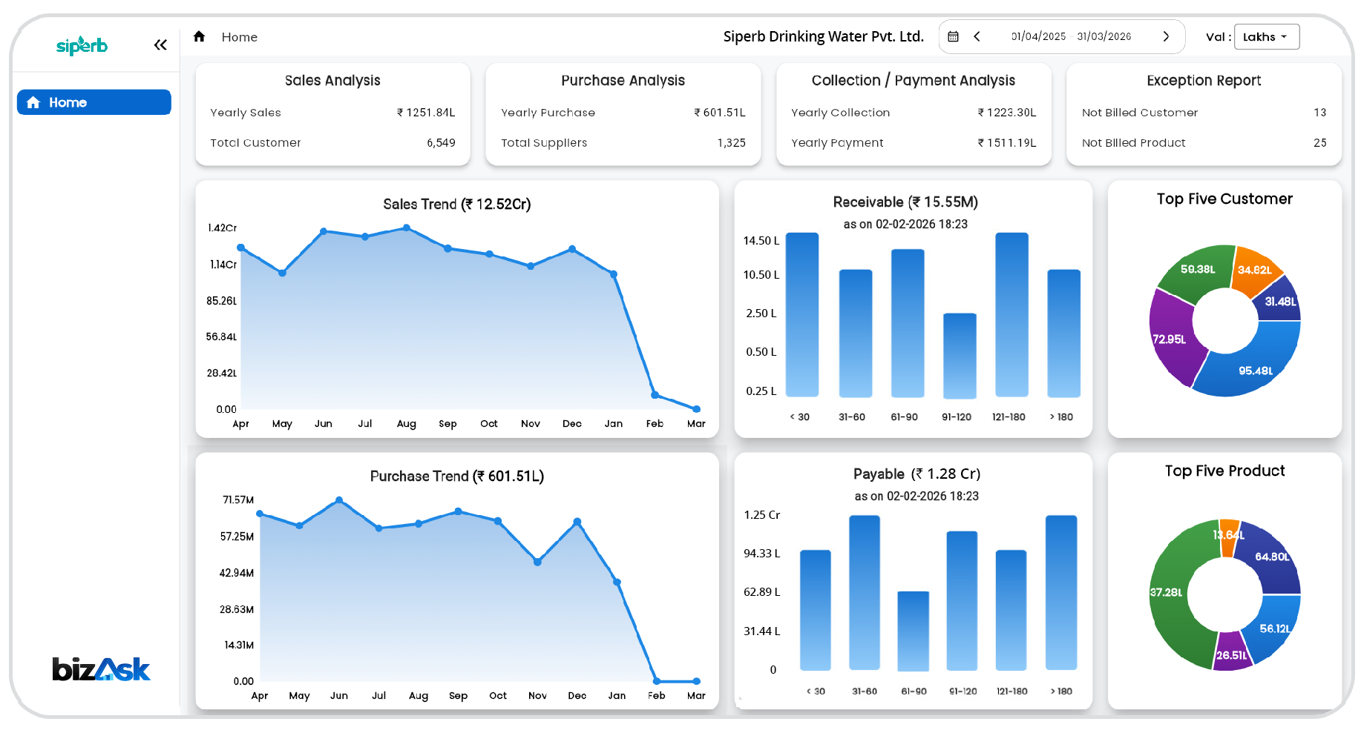Open the calendar icon in the date range
Screen dimensions: 1364x730
(x=954, y=36)
